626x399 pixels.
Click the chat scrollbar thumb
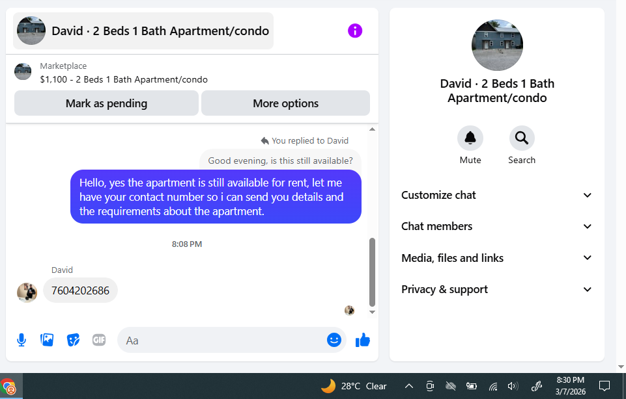point(372,272)
